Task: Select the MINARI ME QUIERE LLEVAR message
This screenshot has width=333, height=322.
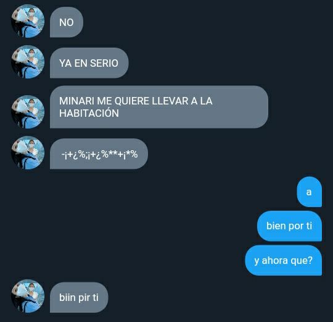Action: [159, 107]
